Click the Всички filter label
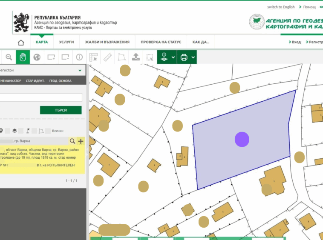323x240 pixels. (58, 131)
